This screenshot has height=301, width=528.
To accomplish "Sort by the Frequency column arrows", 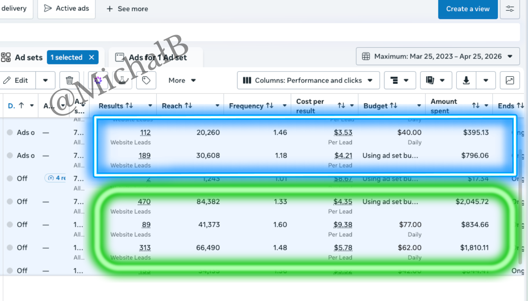I will click(x=270, y=106).
